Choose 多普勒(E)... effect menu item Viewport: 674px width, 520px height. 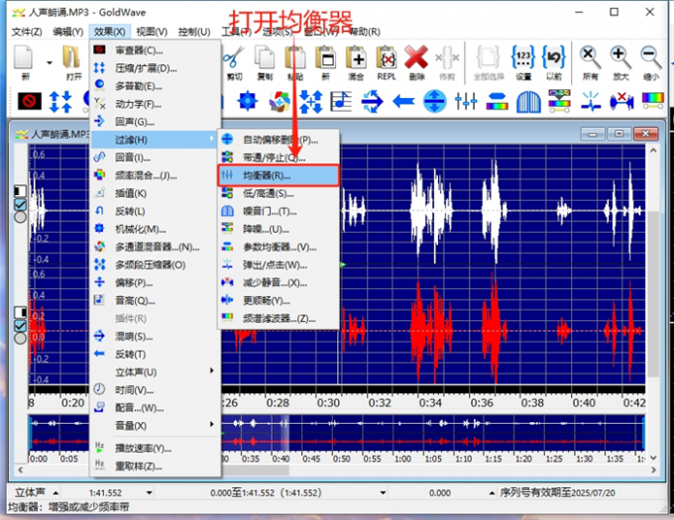click(x=156, y=86)
